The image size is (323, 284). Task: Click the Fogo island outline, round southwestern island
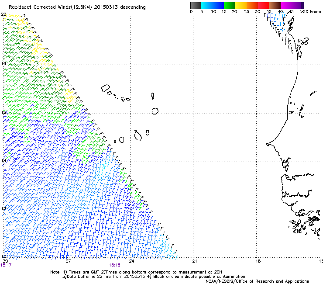(x=121, y=140)
